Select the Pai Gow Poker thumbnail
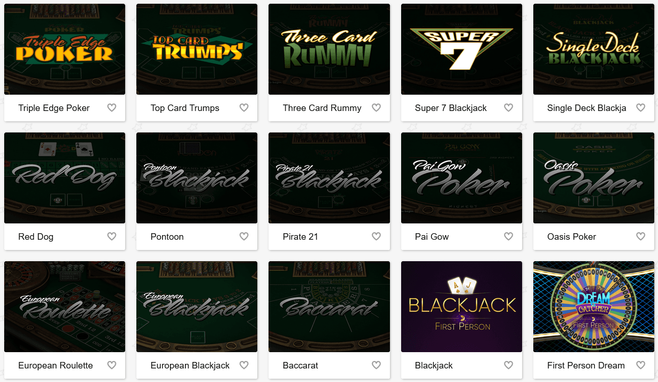 pyautogui.click(x=461, y=178)
